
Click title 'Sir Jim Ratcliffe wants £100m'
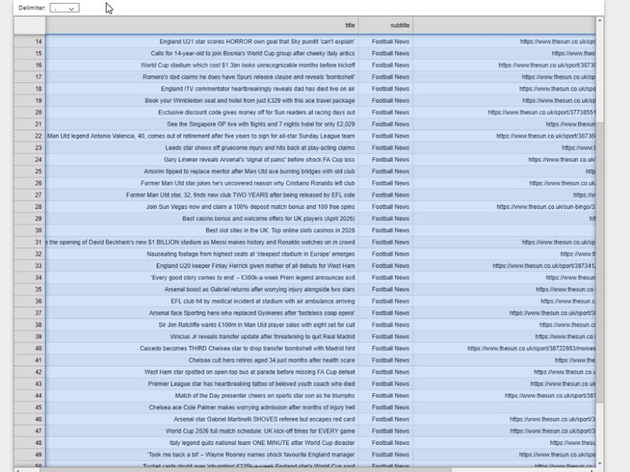tap(257, 325)
